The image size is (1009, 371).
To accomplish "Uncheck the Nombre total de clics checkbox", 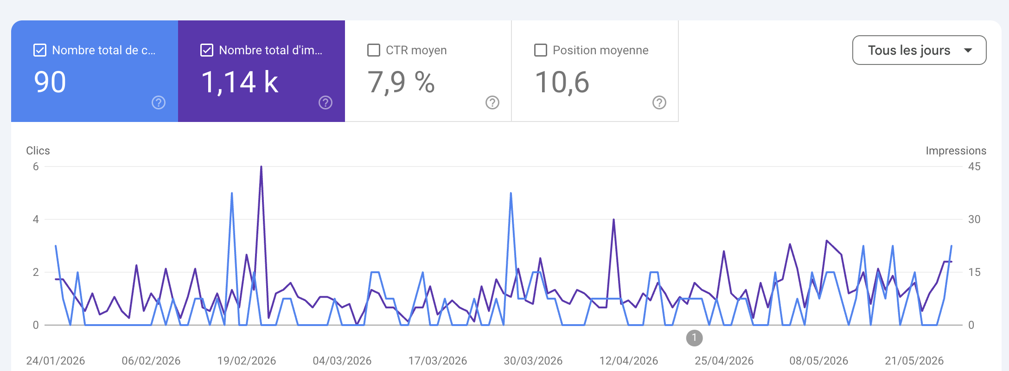I will coord(40,50).
